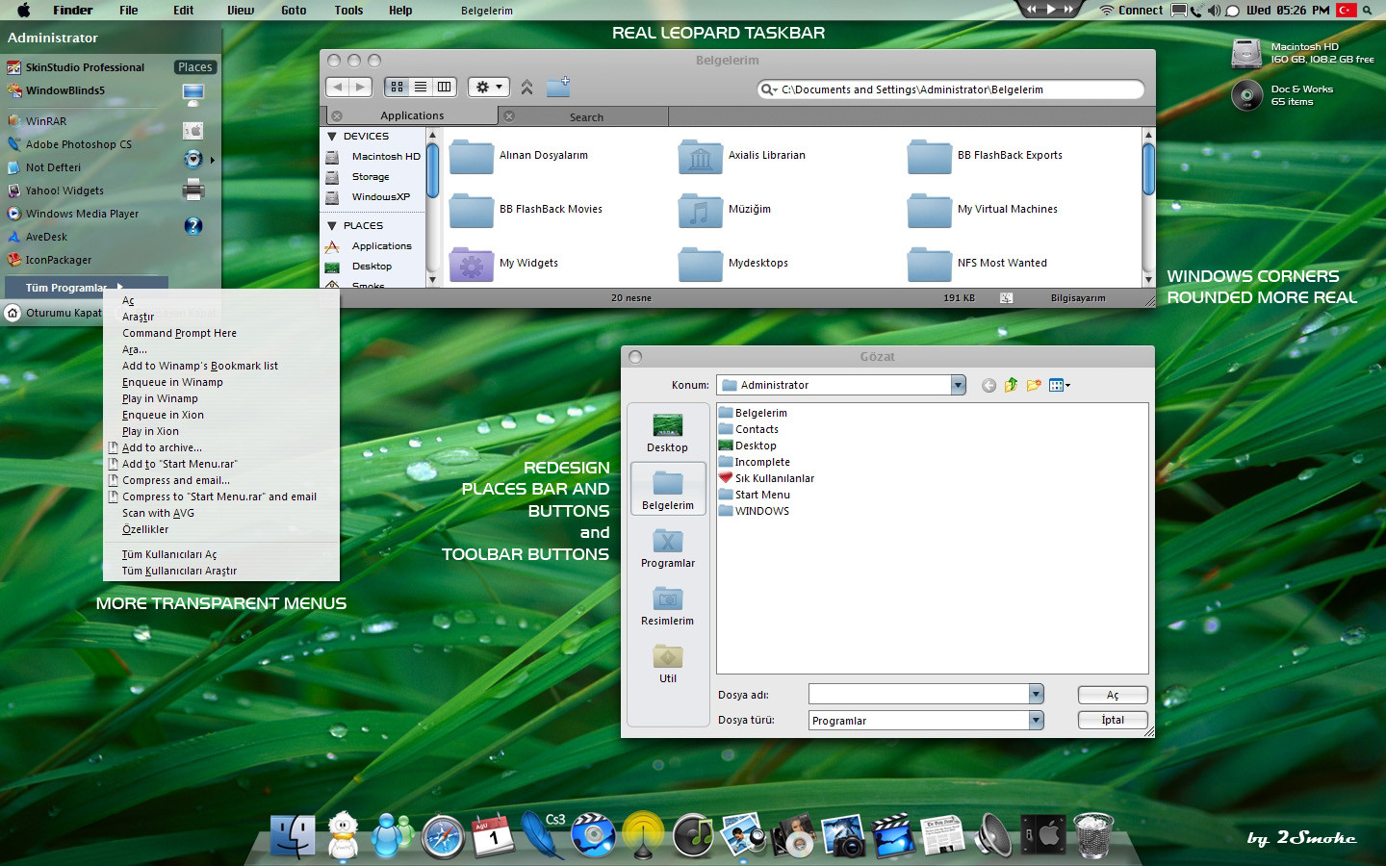Viewport: 1386px width, 866px height.
Task: Click the up one level icon in Gözat dialog
Action: tap(1011, 385)
